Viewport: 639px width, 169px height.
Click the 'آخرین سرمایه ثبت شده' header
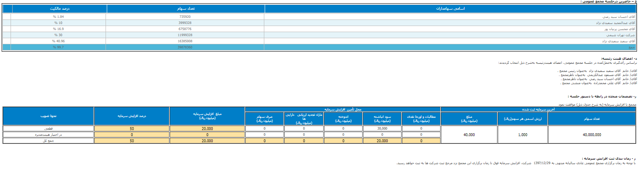tap(538, 109)
